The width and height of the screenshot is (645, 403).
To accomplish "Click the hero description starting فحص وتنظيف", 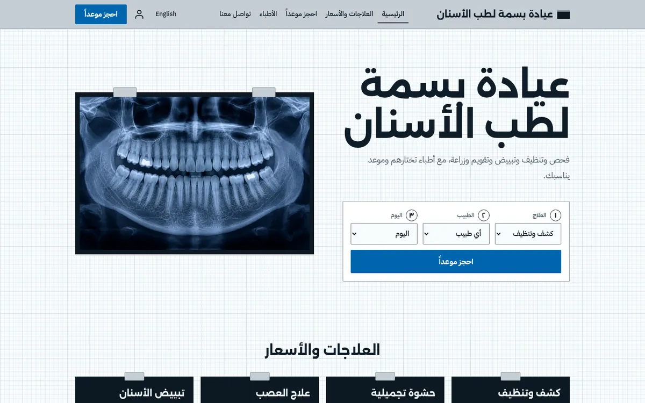I will (x=469, y=168).
